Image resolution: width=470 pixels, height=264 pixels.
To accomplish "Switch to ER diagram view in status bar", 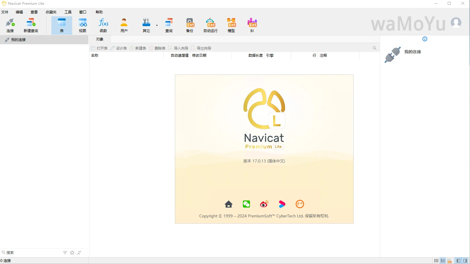I will (450, 261).
